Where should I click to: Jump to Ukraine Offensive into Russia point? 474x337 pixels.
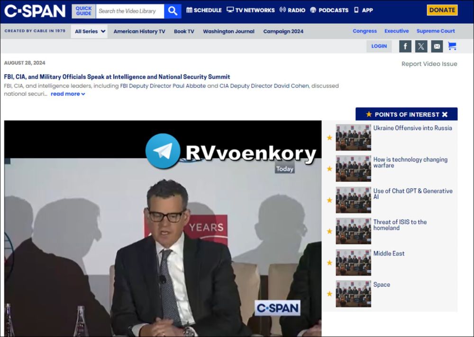pos(413,128)
